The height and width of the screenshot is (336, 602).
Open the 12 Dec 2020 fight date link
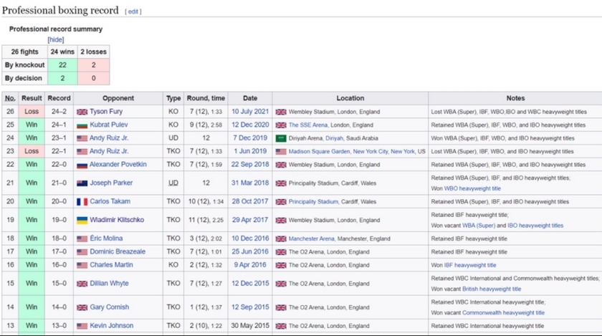point(250,125)
